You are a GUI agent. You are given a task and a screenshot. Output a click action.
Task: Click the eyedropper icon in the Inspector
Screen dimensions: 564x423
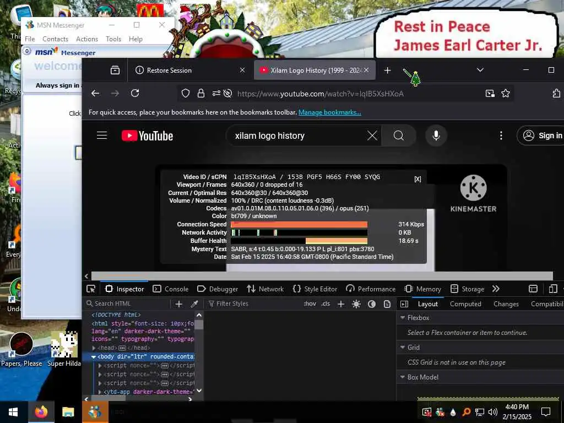194,304
